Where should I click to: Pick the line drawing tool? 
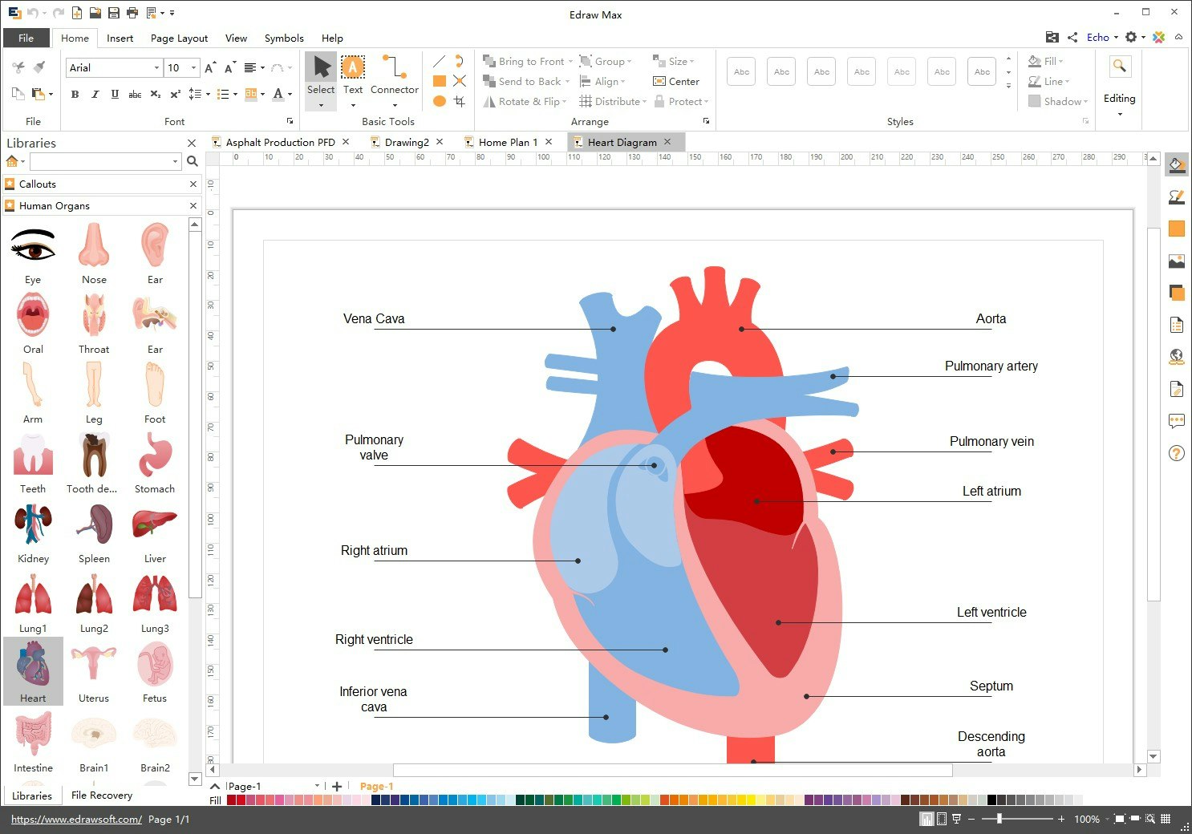coord(439,61)
